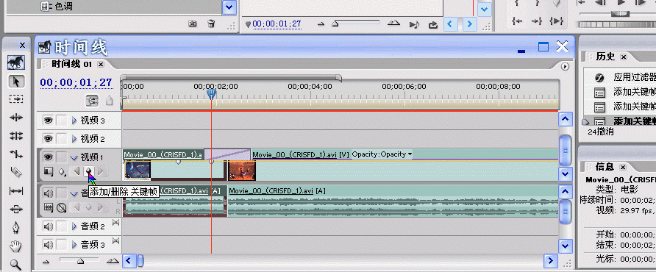Switch to 时间线 01 tab
Image resolution: width=656 pixels, height=272 pixels.
[x=71, y=64]
